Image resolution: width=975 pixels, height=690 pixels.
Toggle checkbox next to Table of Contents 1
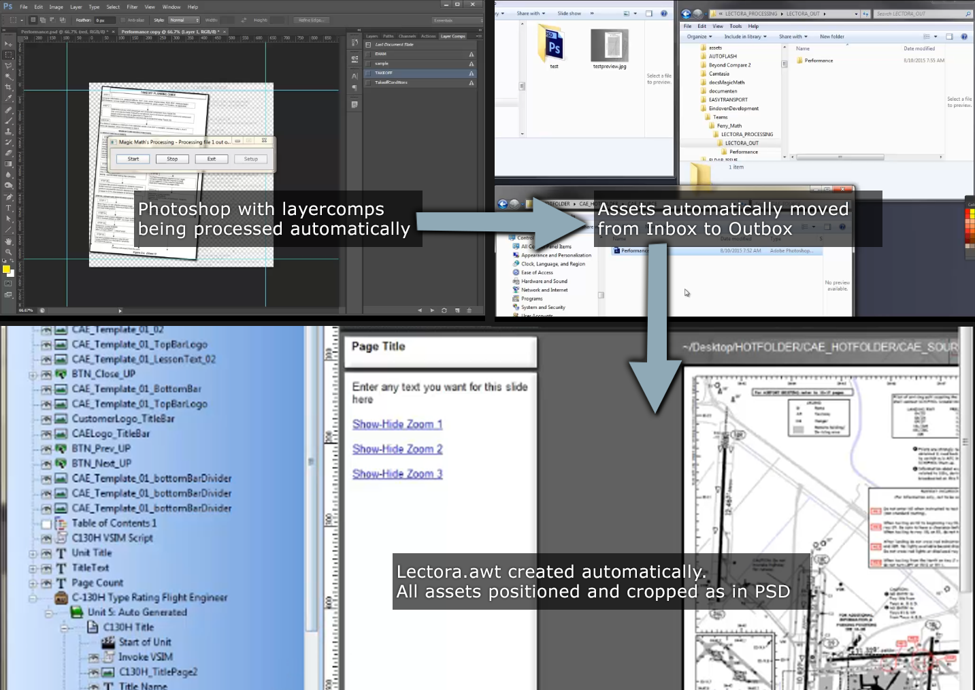click(x=46, y=523)
